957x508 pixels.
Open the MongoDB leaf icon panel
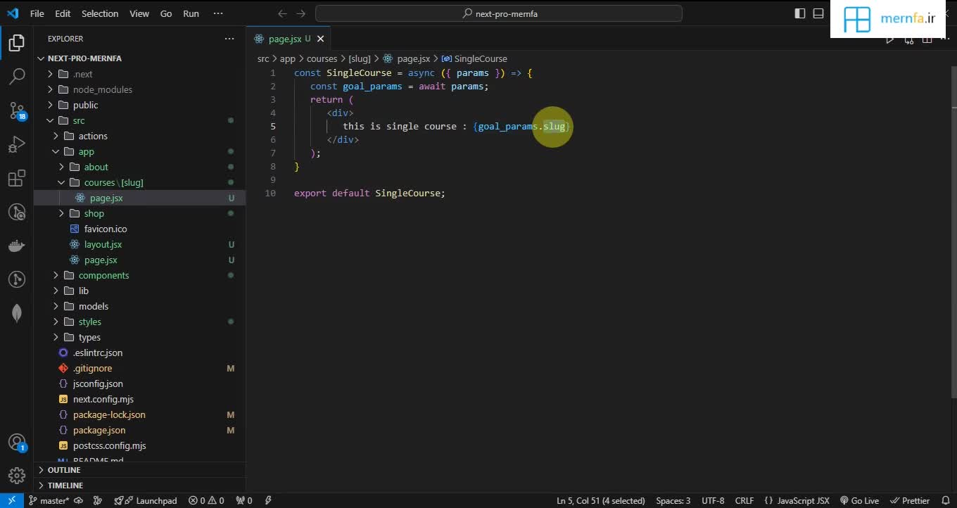coord(17,314)
